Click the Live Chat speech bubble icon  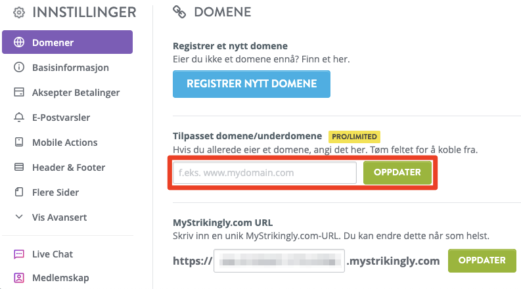coord(19,254)
